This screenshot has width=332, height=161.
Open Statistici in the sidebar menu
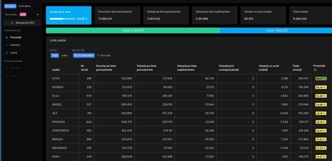pyautogui.click(x=16, y=45)
